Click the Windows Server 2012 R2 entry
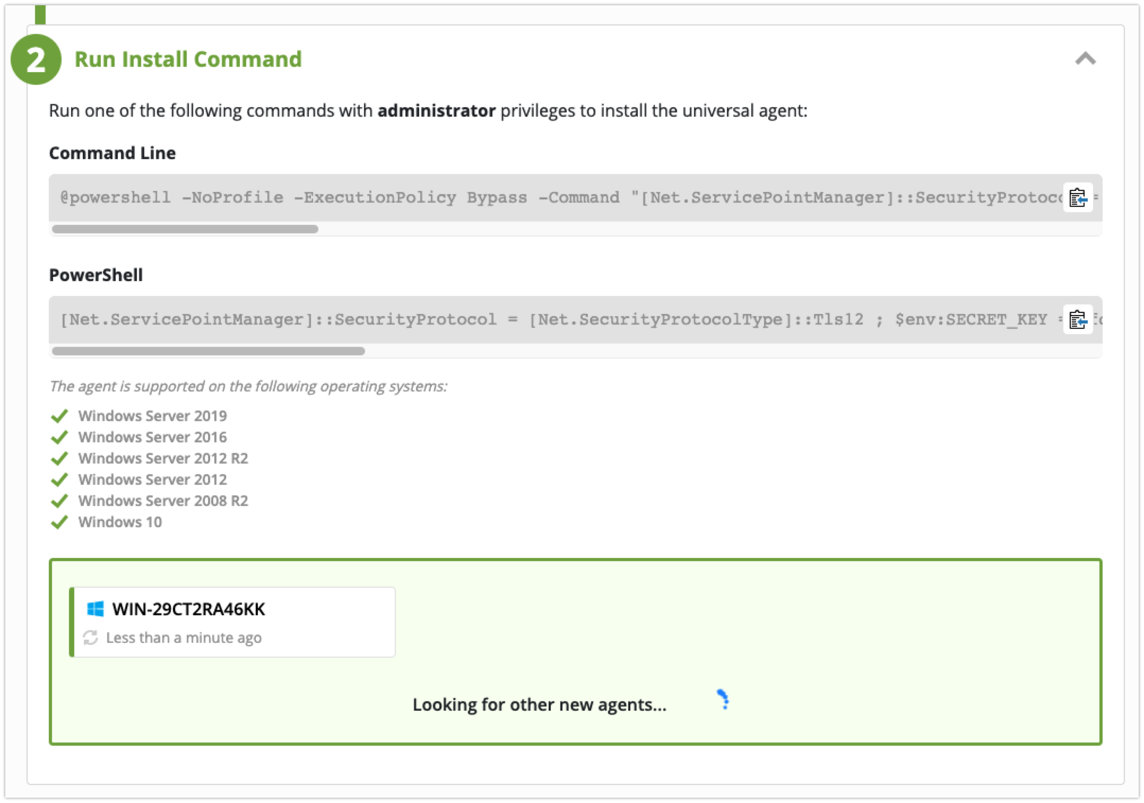The height and width of the screenshot is (803, 1144). pos(163,458)
